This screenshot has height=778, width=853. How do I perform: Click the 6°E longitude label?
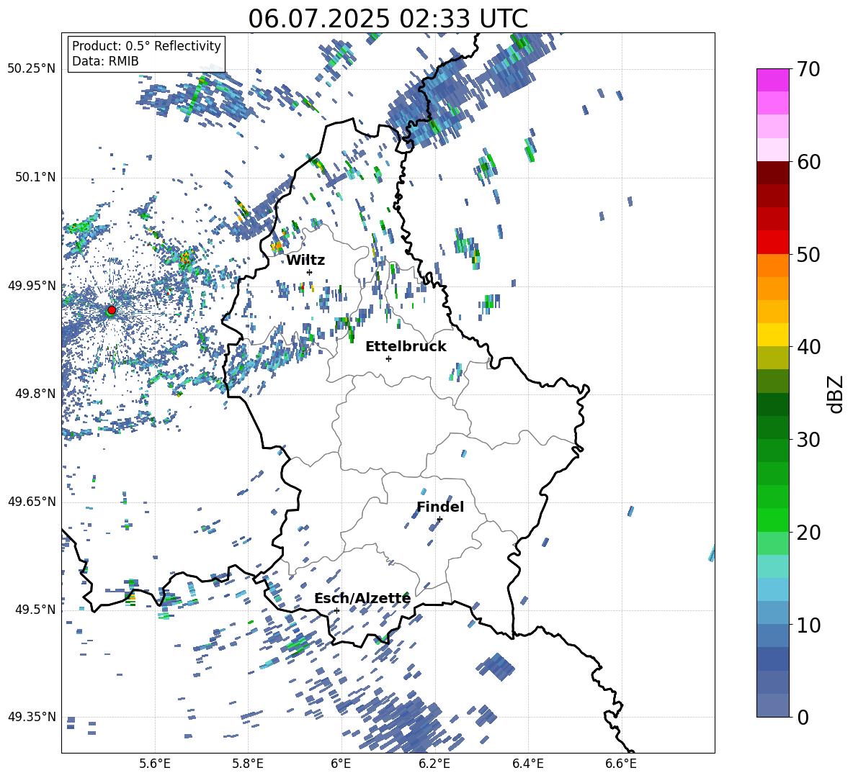tap(341, 764)
